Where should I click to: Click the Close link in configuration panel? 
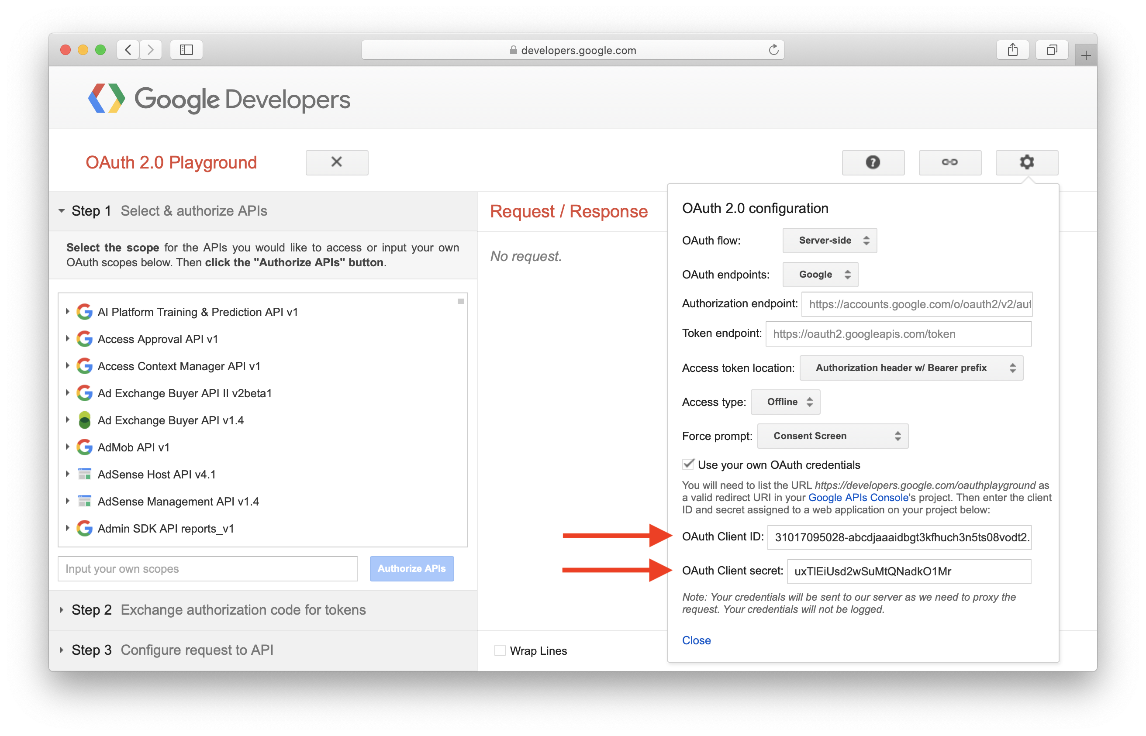[696, 640]
